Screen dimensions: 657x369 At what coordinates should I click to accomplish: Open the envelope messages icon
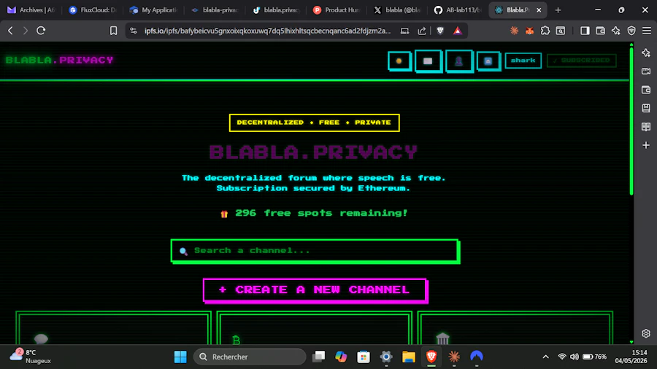[428, 61]
